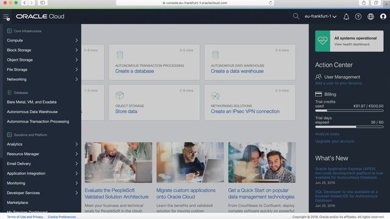Image resolution: width=390 pixels, height=219 pixels.
Task: Expand the Developer Services submenu chevron
Action: tap(76, 193)
